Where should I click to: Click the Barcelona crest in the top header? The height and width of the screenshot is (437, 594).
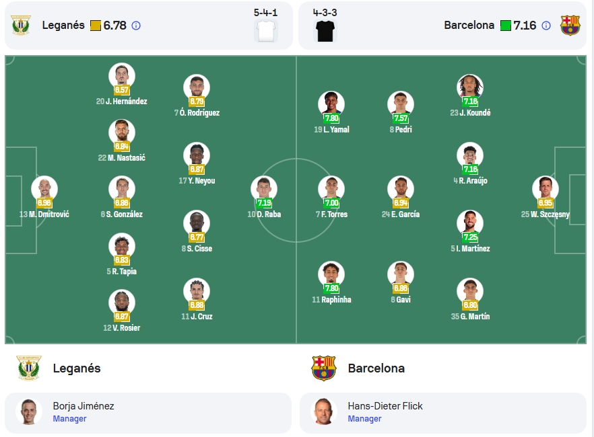(x=570, y=26)
